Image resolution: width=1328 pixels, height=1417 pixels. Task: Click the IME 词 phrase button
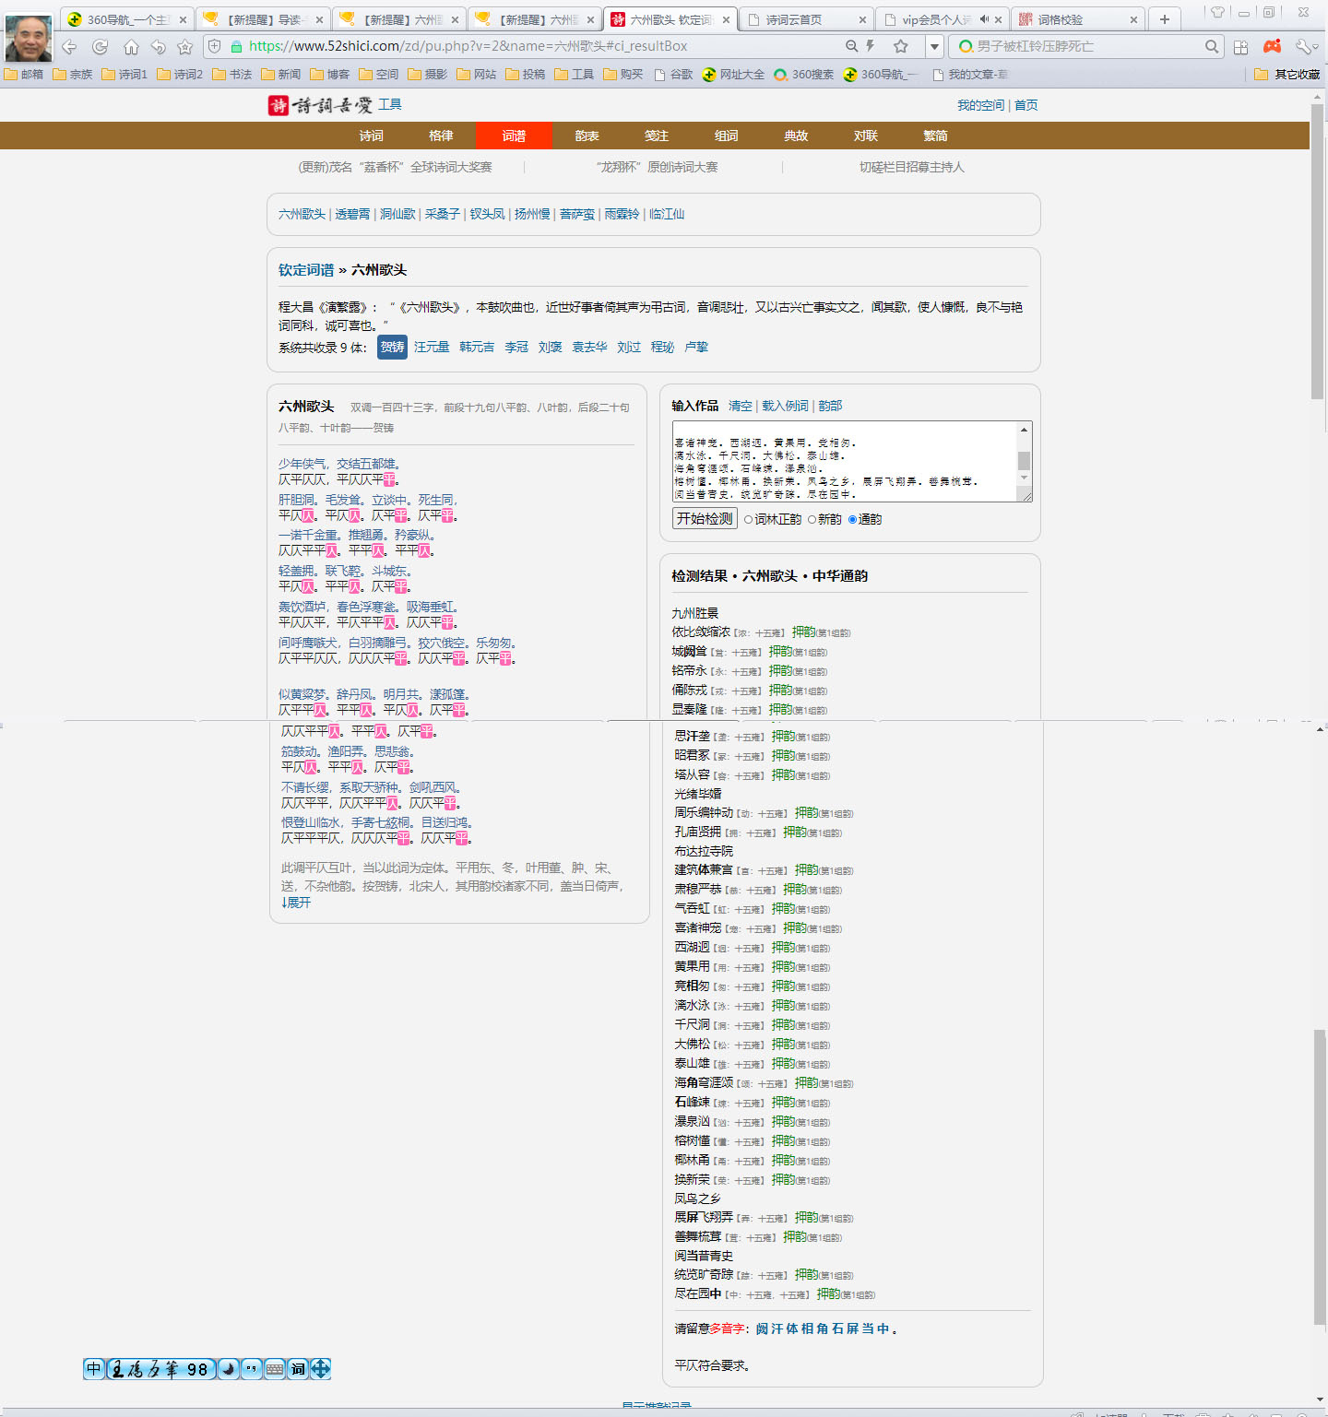[298, 1368]
